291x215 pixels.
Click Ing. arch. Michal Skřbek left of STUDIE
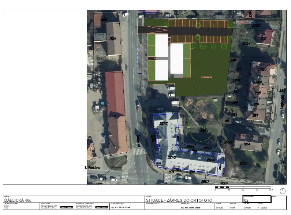(191, 208)
